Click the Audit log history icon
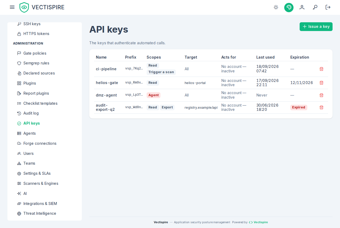340x228 pixels. pos(19,113)
